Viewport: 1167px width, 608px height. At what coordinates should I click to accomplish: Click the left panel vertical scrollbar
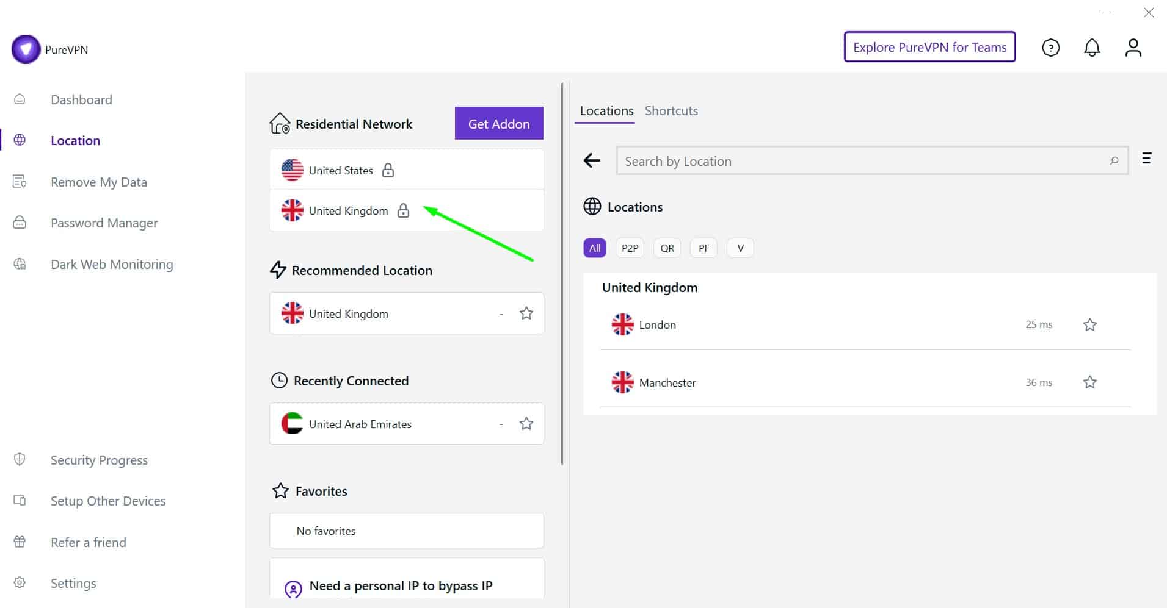(562, 274)
